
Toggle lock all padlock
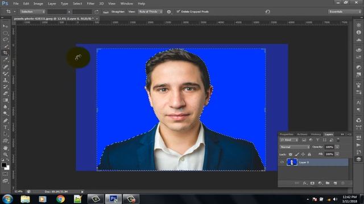pyautogui.click(x=309, y=154)
